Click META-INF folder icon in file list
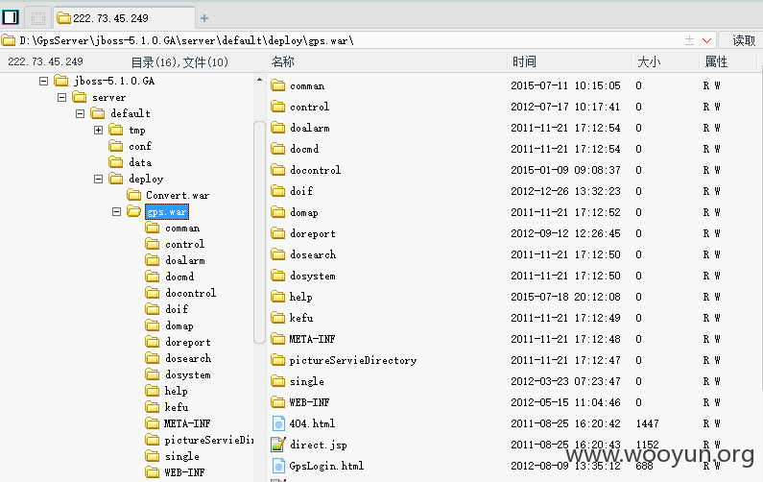This screenshot has width=763, height=482. click(x=278, y=339)
